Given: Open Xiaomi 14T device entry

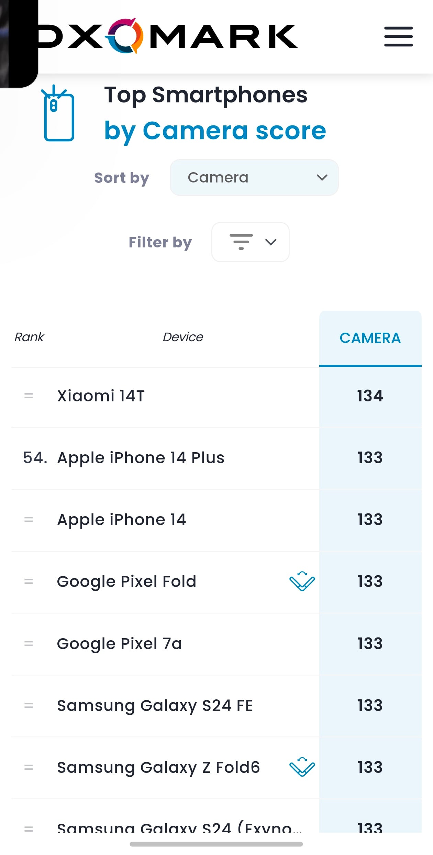Looking at the screenshot, I should (101, 396).
